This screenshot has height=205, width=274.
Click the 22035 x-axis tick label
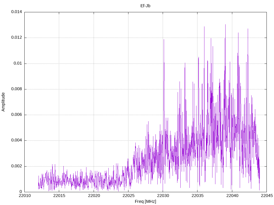click(197, 196)
